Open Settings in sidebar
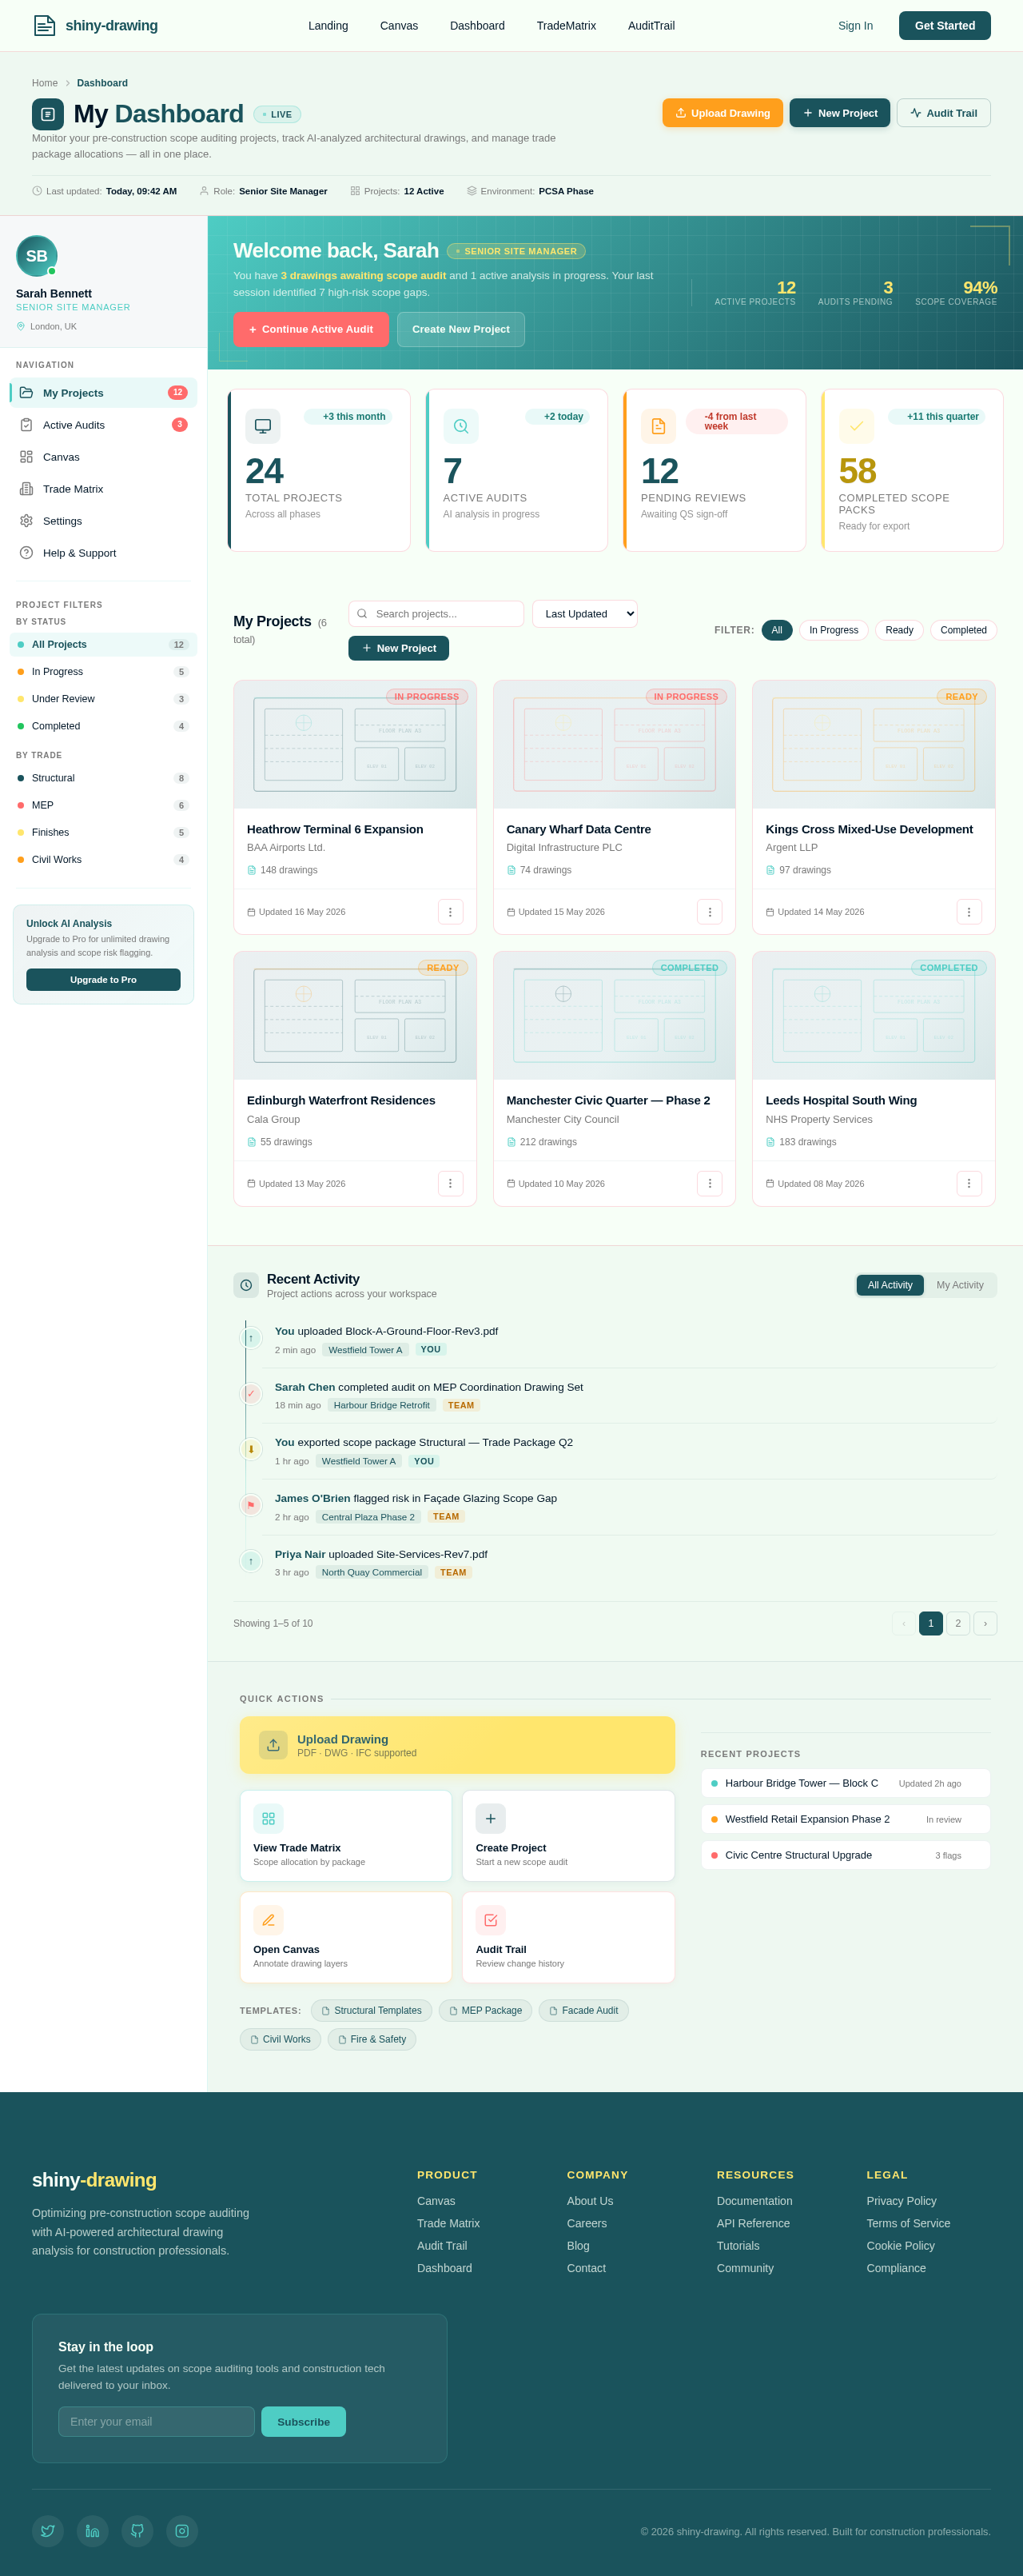Viewport: 1023px width, 2576px height. [x=104, y=521]
